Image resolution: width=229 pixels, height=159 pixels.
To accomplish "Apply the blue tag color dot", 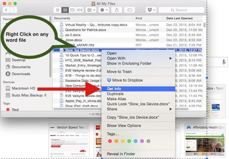I will click(x=136, y=141).
